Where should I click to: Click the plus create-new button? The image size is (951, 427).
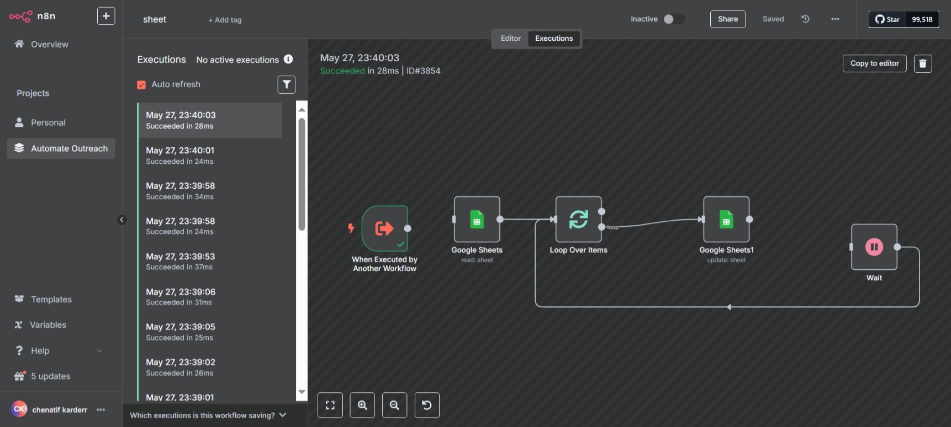106,16
